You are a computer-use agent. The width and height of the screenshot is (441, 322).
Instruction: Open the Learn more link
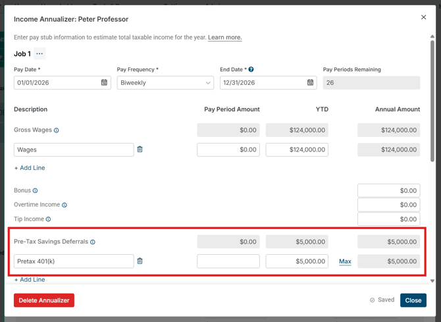tap(224, 38)
